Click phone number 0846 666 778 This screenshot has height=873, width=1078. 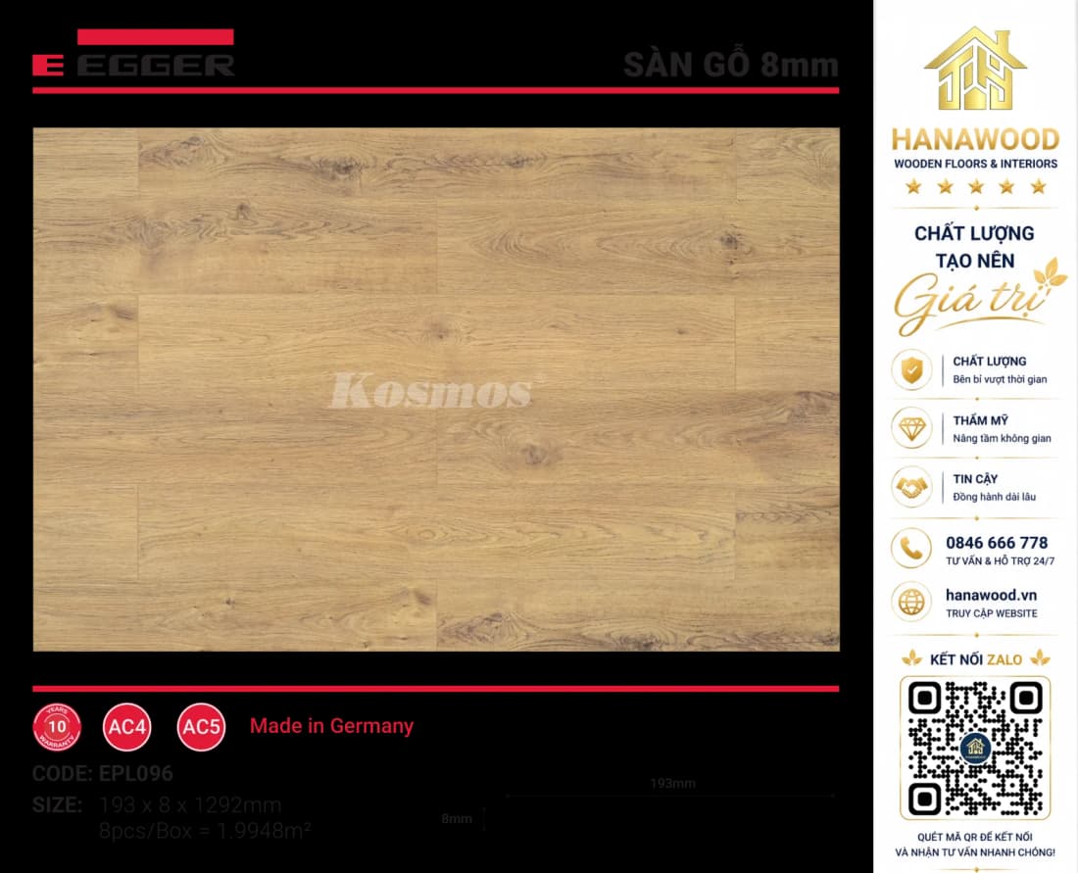[x=997, y=543]
